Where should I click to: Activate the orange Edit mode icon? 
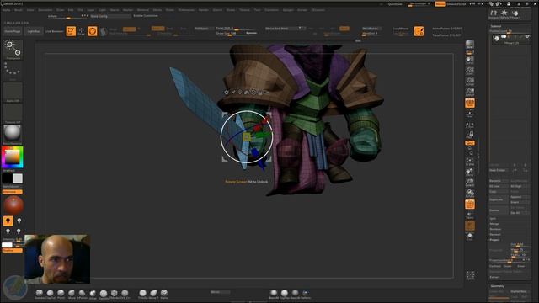coord(71,31)
